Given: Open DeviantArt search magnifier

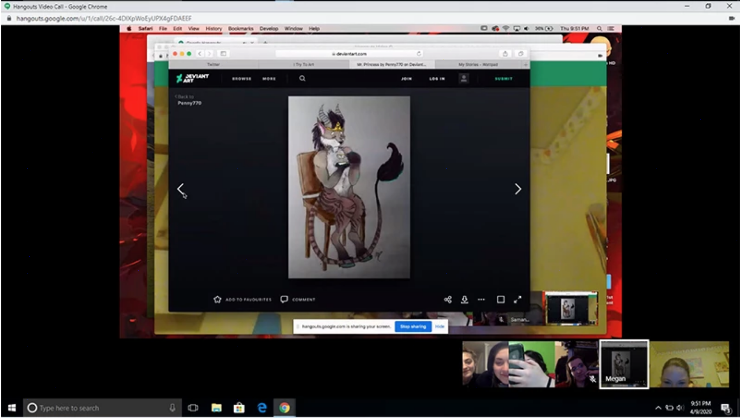Looking at the screenshot, I should (x=302, y=78).
